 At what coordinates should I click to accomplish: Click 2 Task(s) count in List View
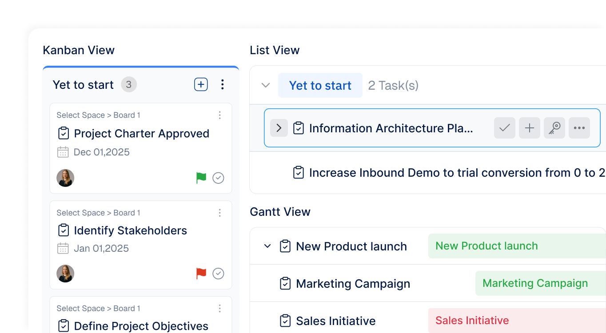(393, 85)
